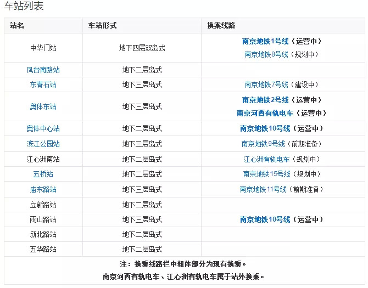Image resolution: width=368 pixels, height=288 pixels.
Task: Select the 新北路站 station name cell
Action: click(x=43, y=234)
